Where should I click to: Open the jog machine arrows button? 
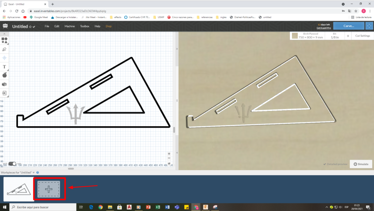coord(369,26)
